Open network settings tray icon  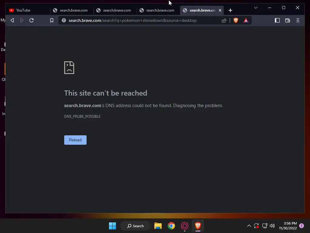pos(265,226)
